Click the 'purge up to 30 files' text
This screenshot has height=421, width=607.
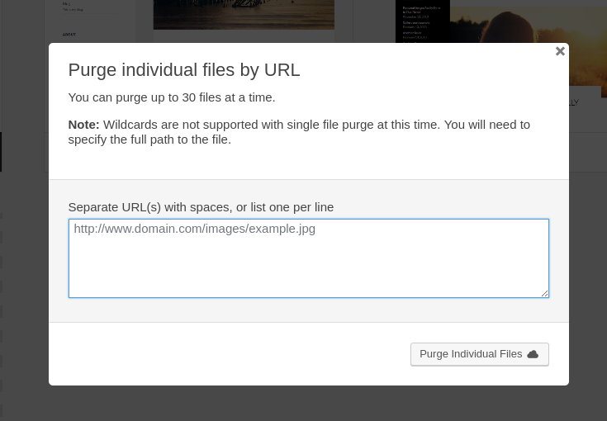click(x=172, y=97)
